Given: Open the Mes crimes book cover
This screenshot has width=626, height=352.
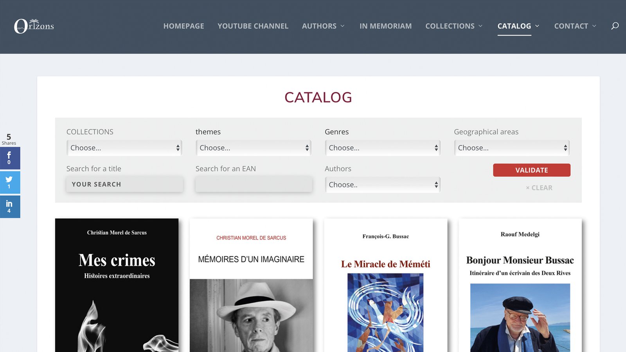Looking at the screenshot, I should (117, 285).
